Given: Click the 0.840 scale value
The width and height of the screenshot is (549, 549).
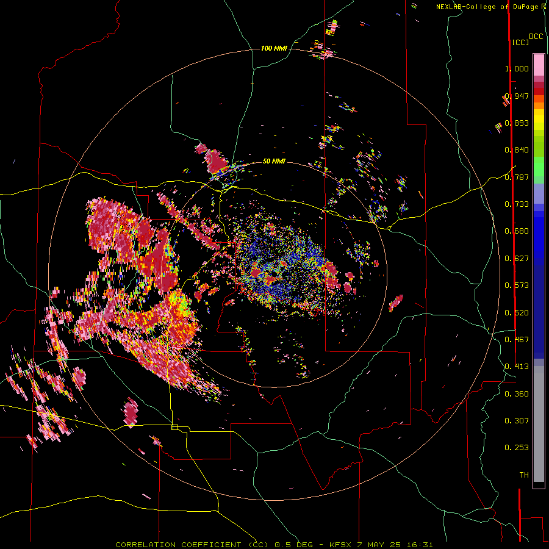Looking at the screenshot, I should (x=517, y=150).
